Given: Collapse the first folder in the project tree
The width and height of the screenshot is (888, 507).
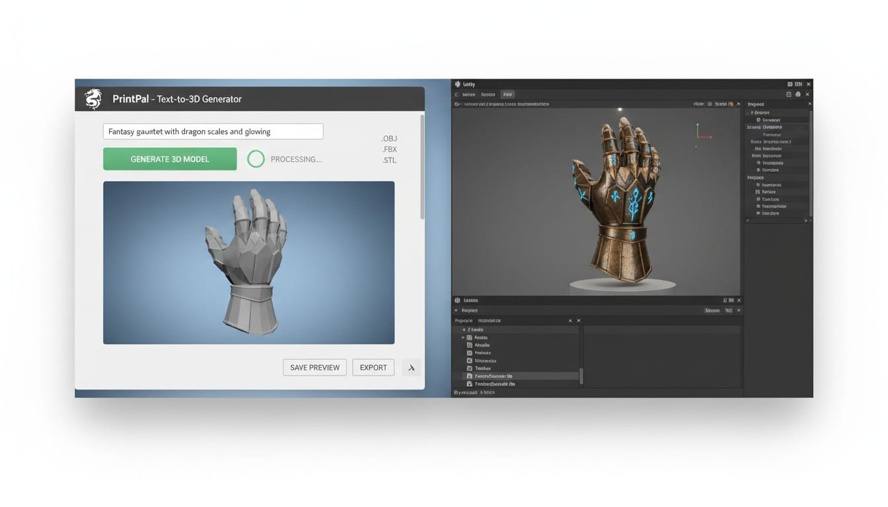Looking at the screenshot, I should (464, 329).
